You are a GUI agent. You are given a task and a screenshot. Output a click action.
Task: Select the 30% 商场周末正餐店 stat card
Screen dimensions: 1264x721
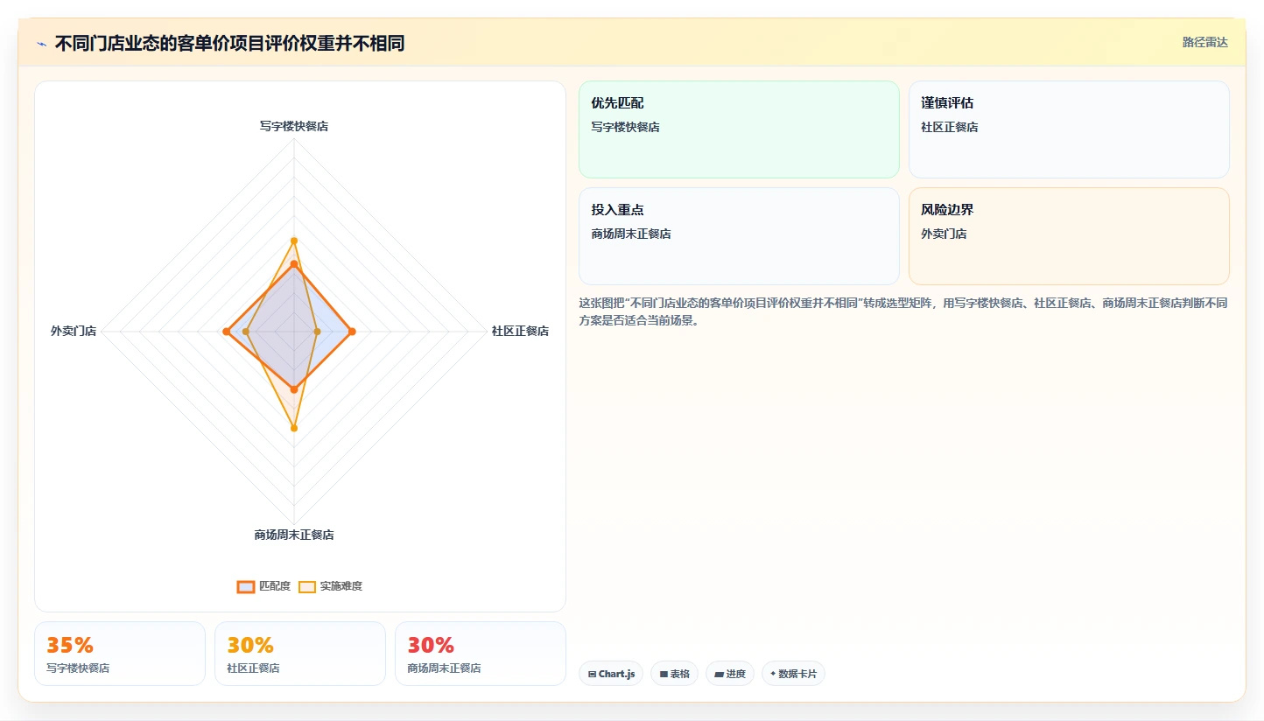[481, 654]
